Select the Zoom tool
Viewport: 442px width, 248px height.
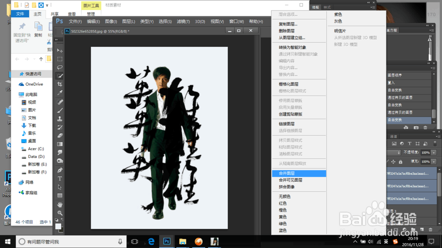(x=60, y=213)
